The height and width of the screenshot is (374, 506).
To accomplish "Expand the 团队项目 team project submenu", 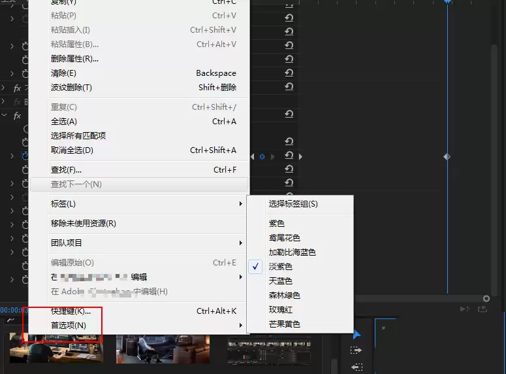I will 139,243.
